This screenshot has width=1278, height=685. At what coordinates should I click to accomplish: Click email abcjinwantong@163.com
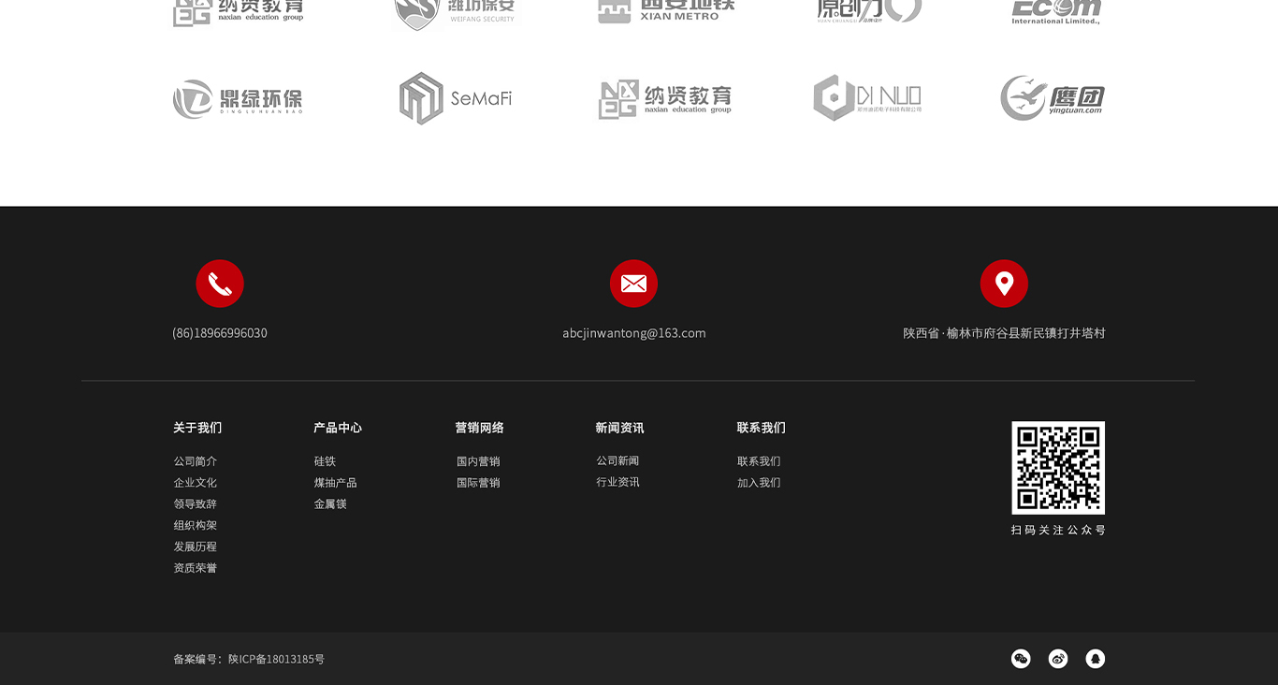tap(634, 333)
